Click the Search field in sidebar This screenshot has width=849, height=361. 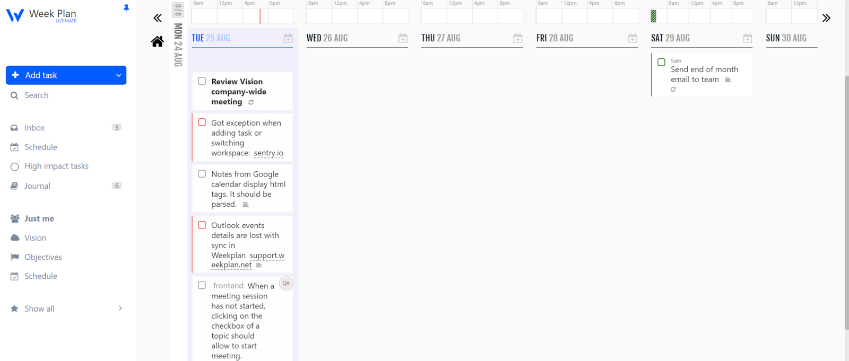coord(37,95)
